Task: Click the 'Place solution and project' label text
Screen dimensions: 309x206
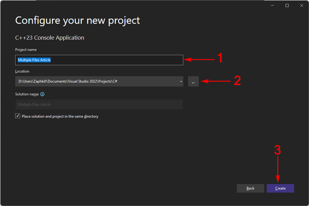Action: [x=60, y=116]
